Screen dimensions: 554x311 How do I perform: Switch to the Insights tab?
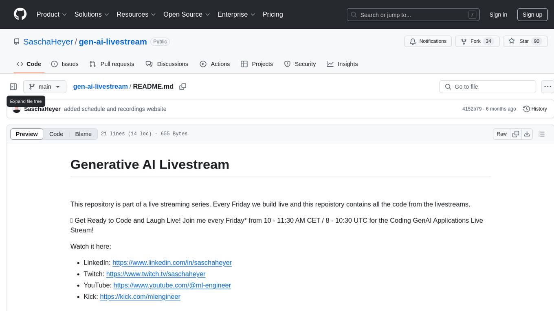tap(342, 64)
